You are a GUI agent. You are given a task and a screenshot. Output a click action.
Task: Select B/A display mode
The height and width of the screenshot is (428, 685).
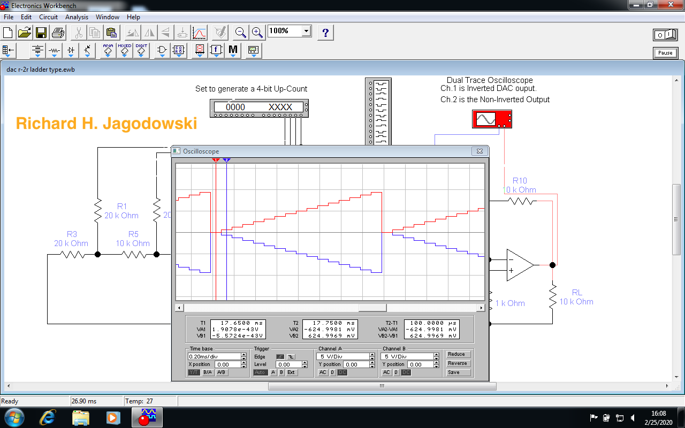pos(208,372)
